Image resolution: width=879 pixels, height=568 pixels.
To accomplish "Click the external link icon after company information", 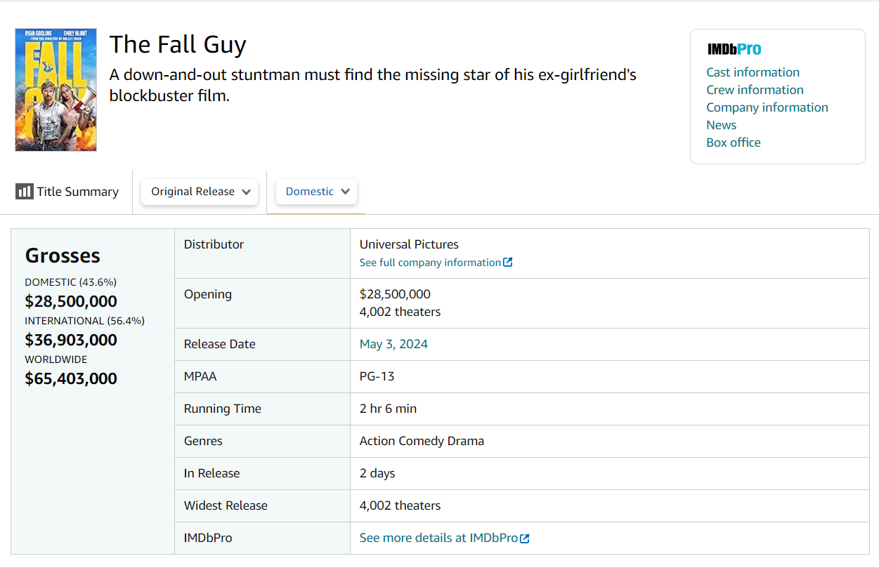I will tap(508, 263).
